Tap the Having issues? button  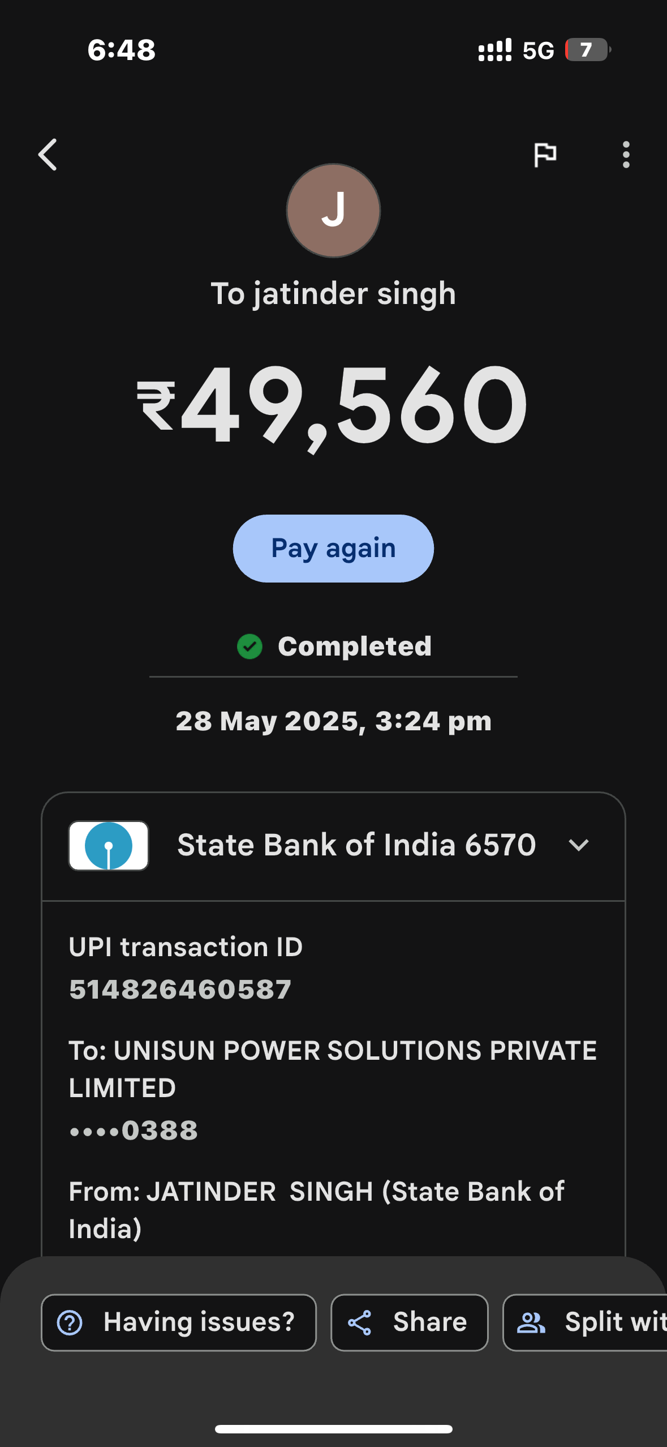coord(179,1322)
